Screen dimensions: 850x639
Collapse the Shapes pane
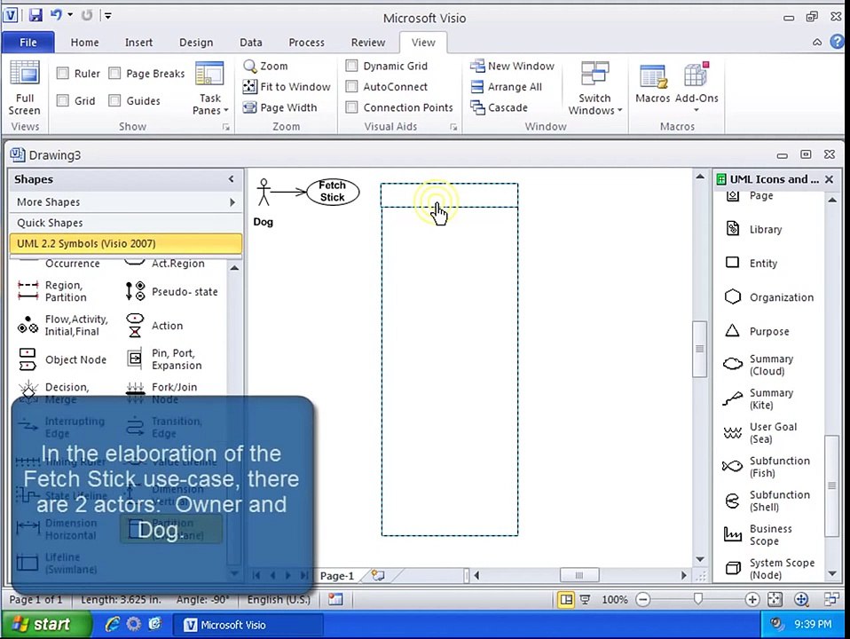[x=231, y=179]
